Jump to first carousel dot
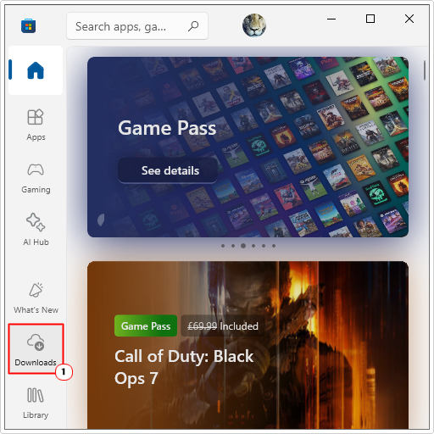 (x=223, y=246)
